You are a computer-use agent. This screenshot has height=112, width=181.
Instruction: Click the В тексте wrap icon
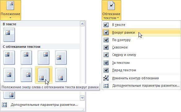coord(106,25)
